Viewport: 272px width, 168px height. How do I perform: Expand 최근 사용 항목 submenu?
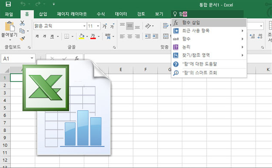coord(209,31)
